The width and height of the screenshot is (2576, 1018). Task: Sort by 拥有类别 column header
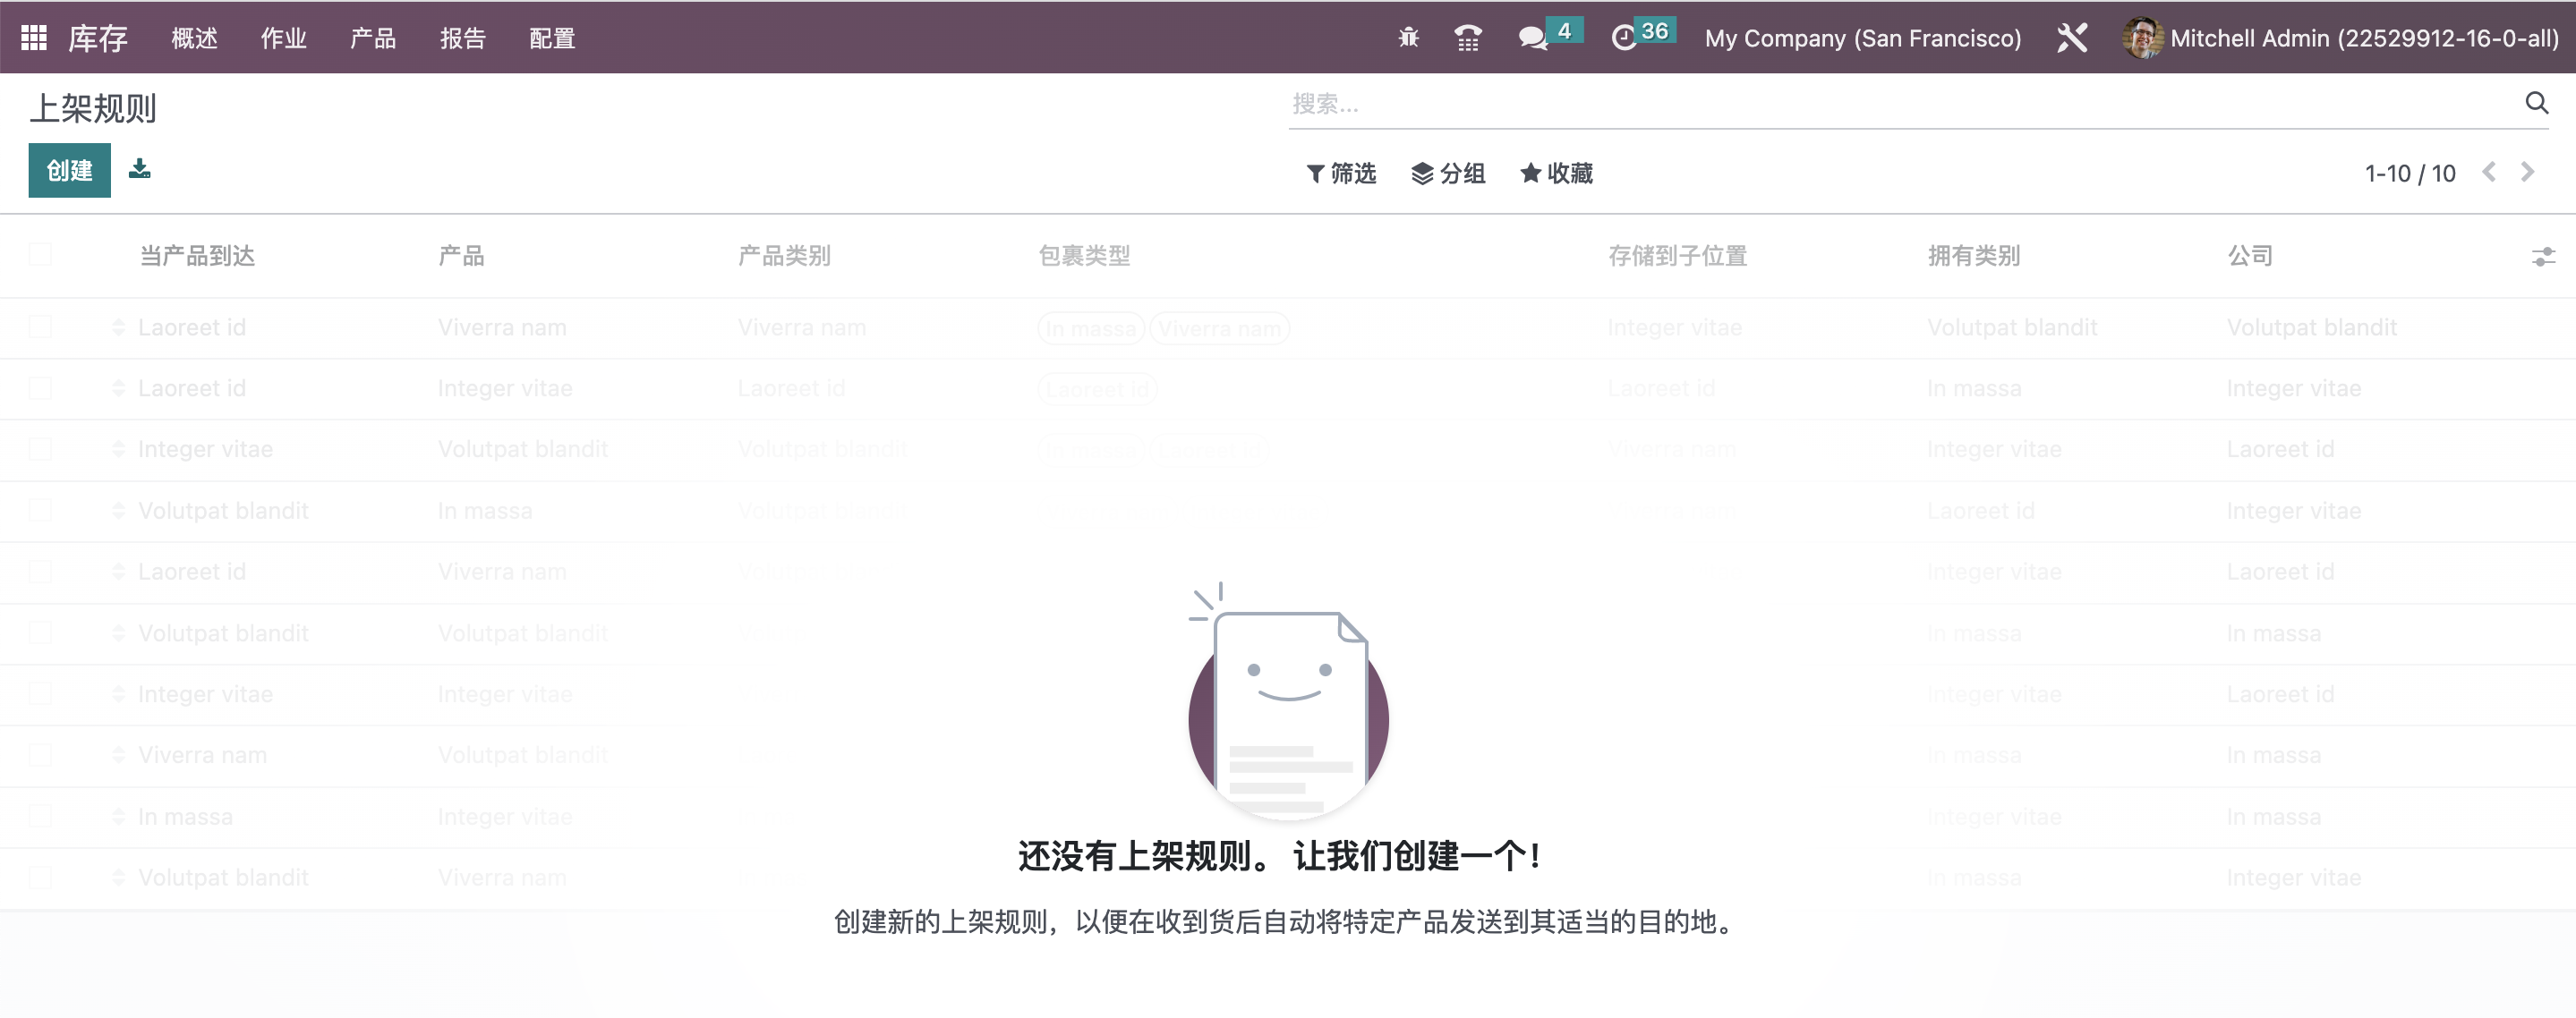click(x=1974, y=257)
